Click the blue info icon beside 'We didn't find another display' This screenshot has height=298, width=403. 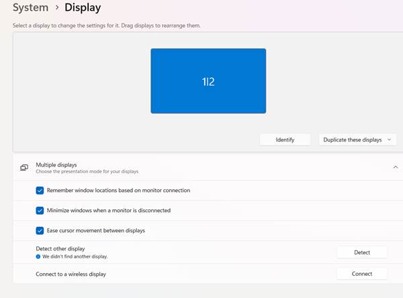pyautogui.click(x=38, y=256)
